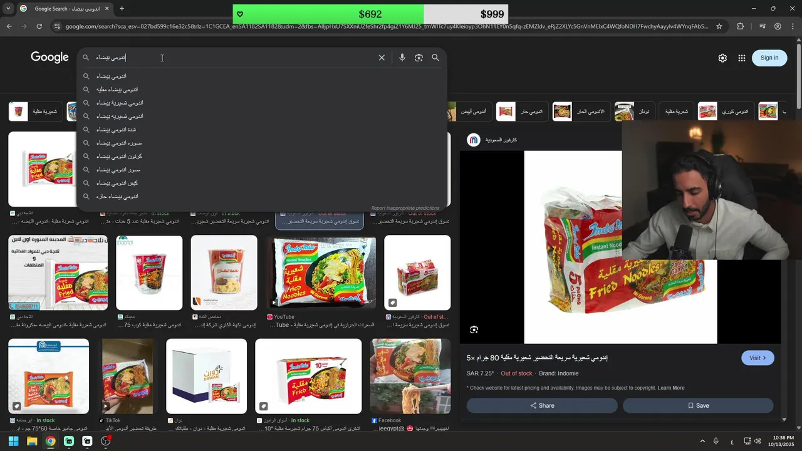
Task: Open the page vertical scrollbar
Action: (799, 75)
